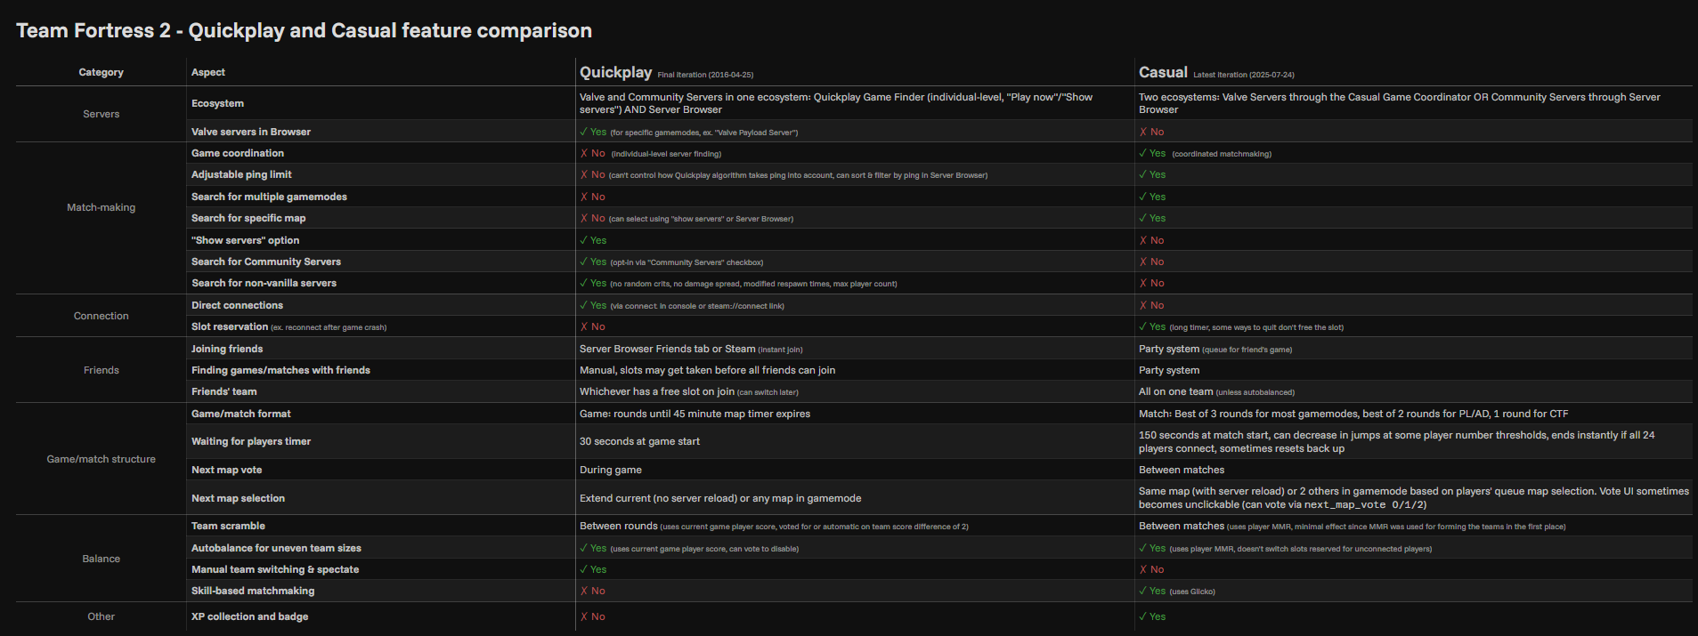Click 'Final iteration (2016-04-25)' note

(705, 75)
